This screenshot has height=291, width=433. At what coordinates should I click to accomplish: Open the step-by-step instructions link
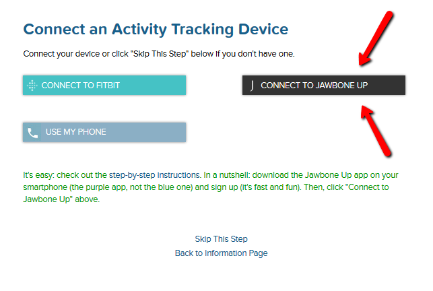point(154,175)
